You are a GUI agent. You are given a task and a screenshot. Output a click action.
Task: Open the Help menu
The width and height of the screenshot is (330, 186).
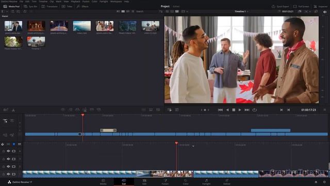click(126, 2)
